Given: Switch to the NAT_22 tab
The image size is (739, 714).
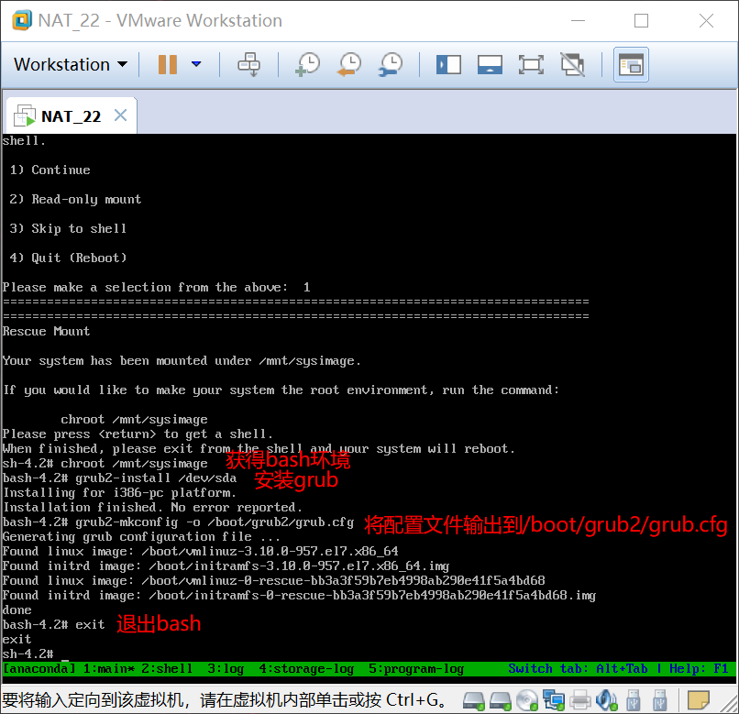Looking at the screenshot, I should click(71, 115).
